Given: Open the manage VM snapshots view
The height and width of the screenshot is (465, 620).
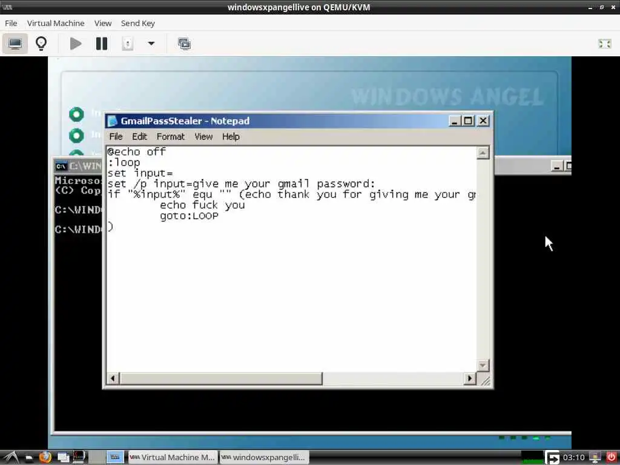Looking at the screenshot, I should pyautogui.click(x=184, y=44).
